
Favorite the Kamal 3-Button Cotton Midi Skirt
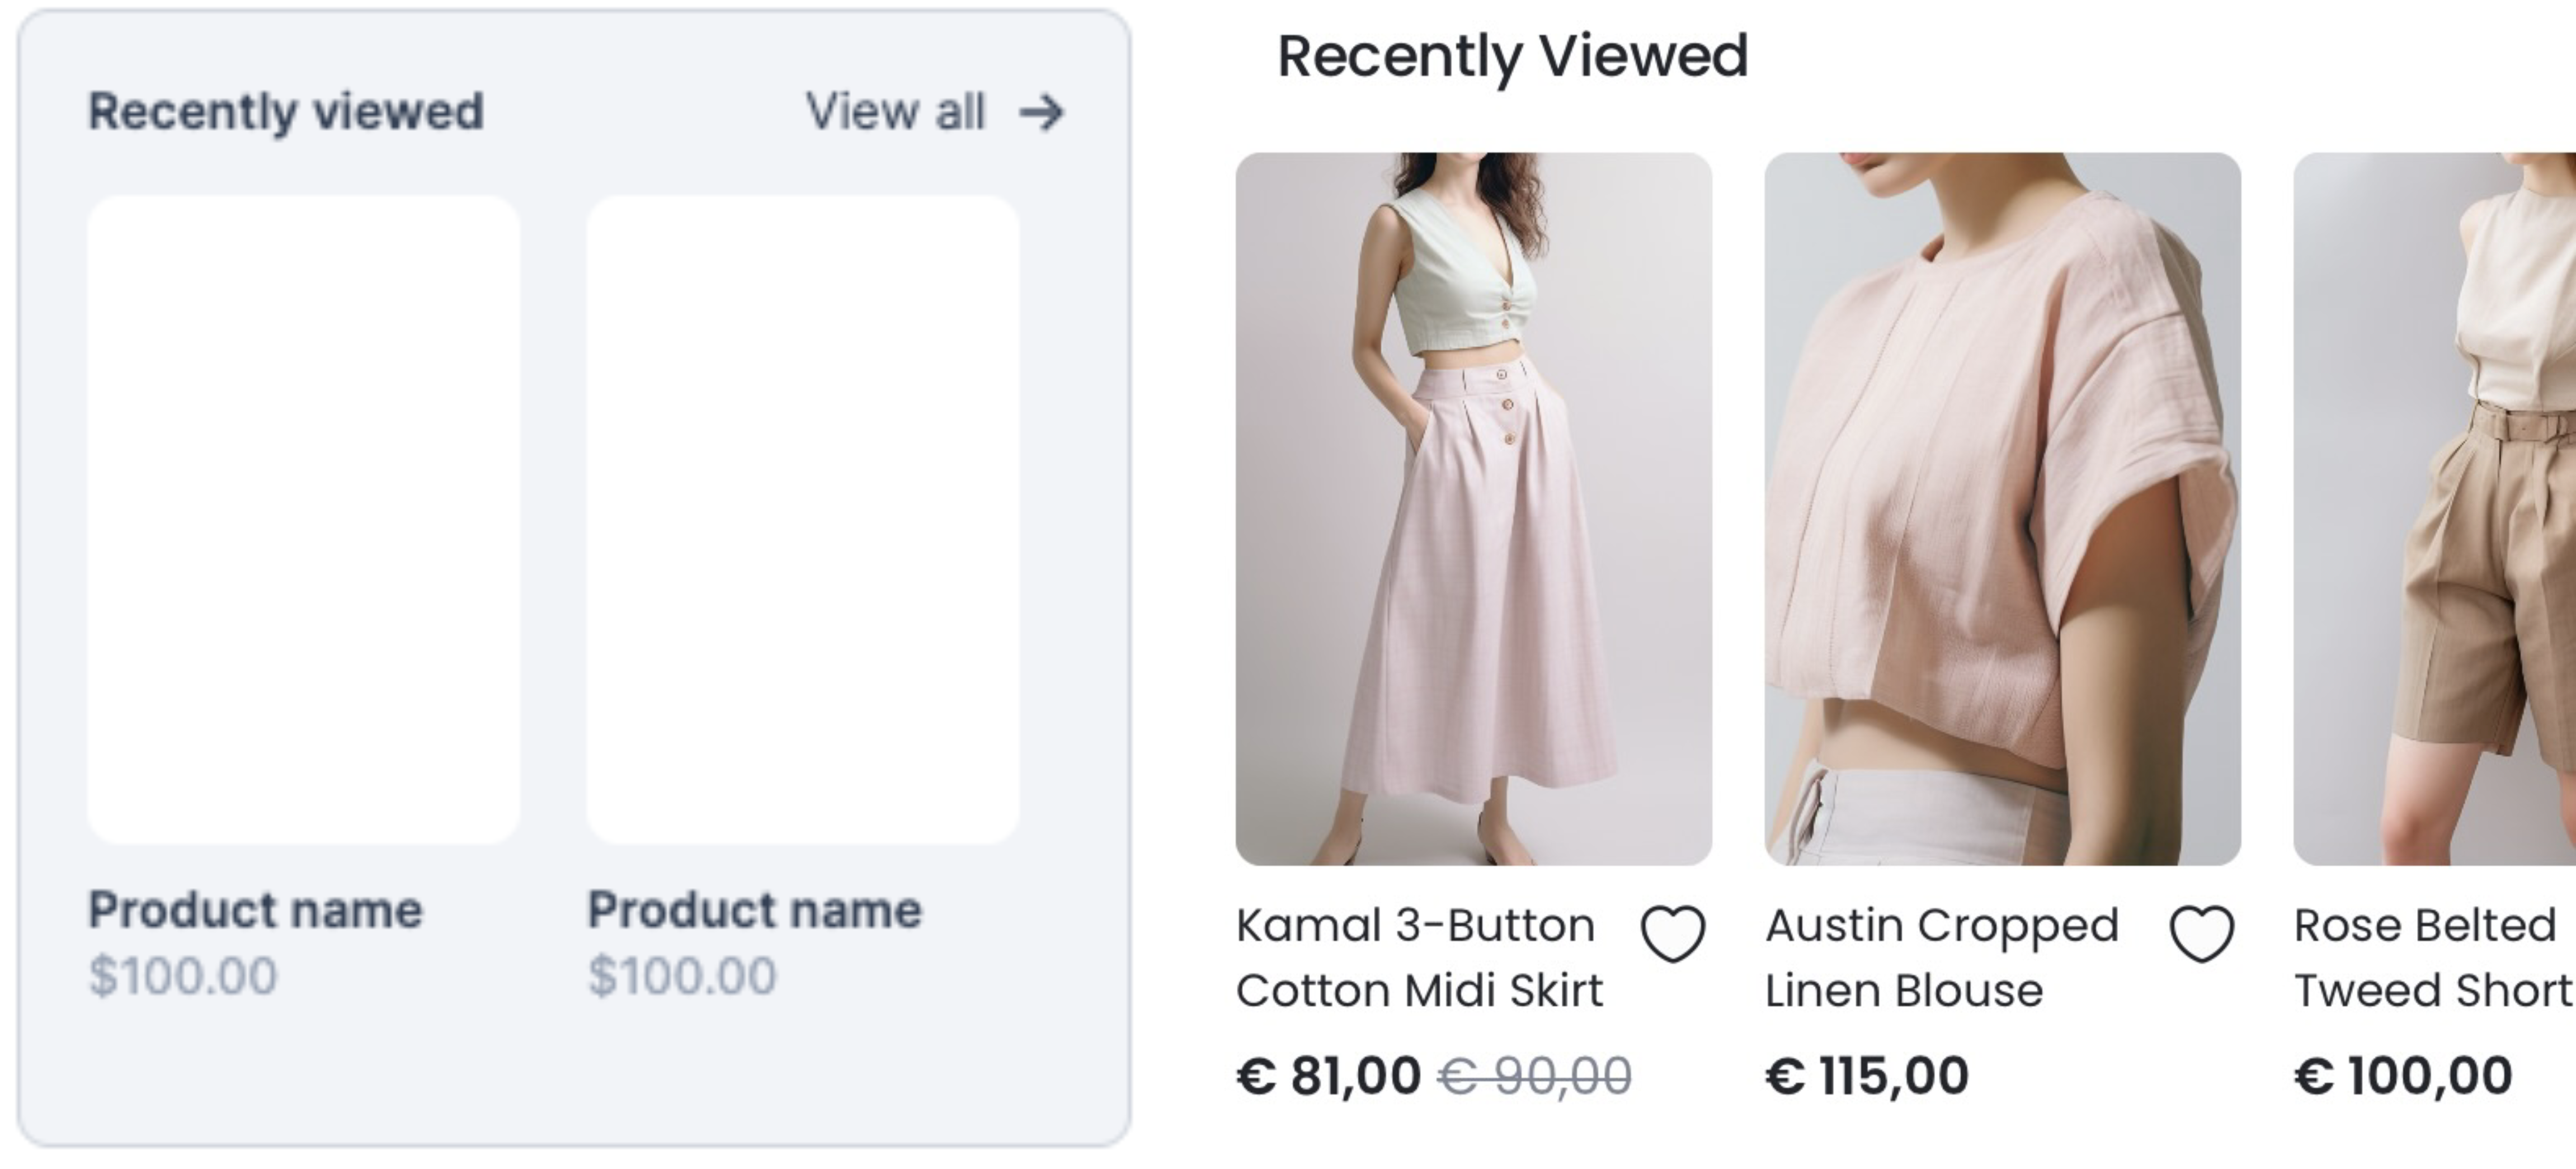(1672, 934)
